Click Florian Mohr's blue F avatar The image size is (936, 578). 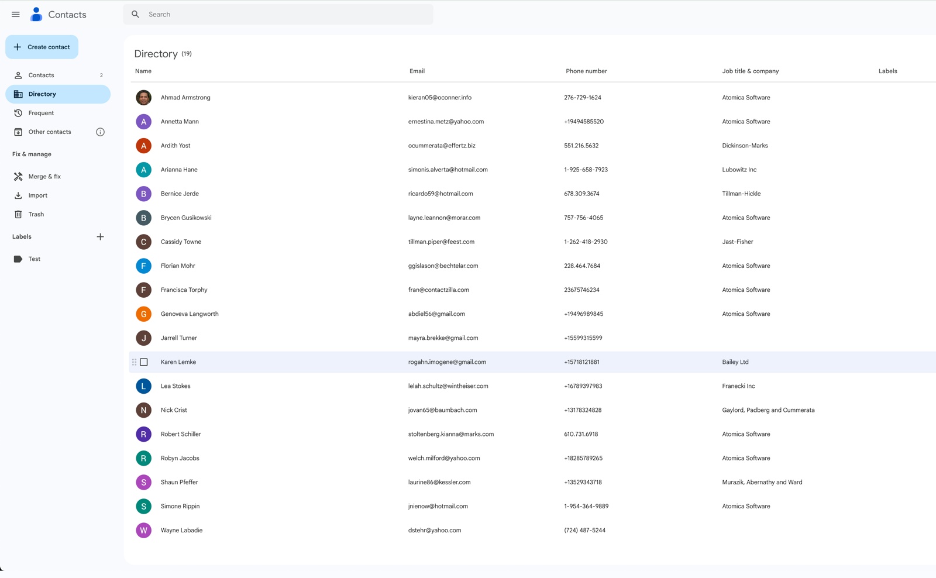point(143,266)
